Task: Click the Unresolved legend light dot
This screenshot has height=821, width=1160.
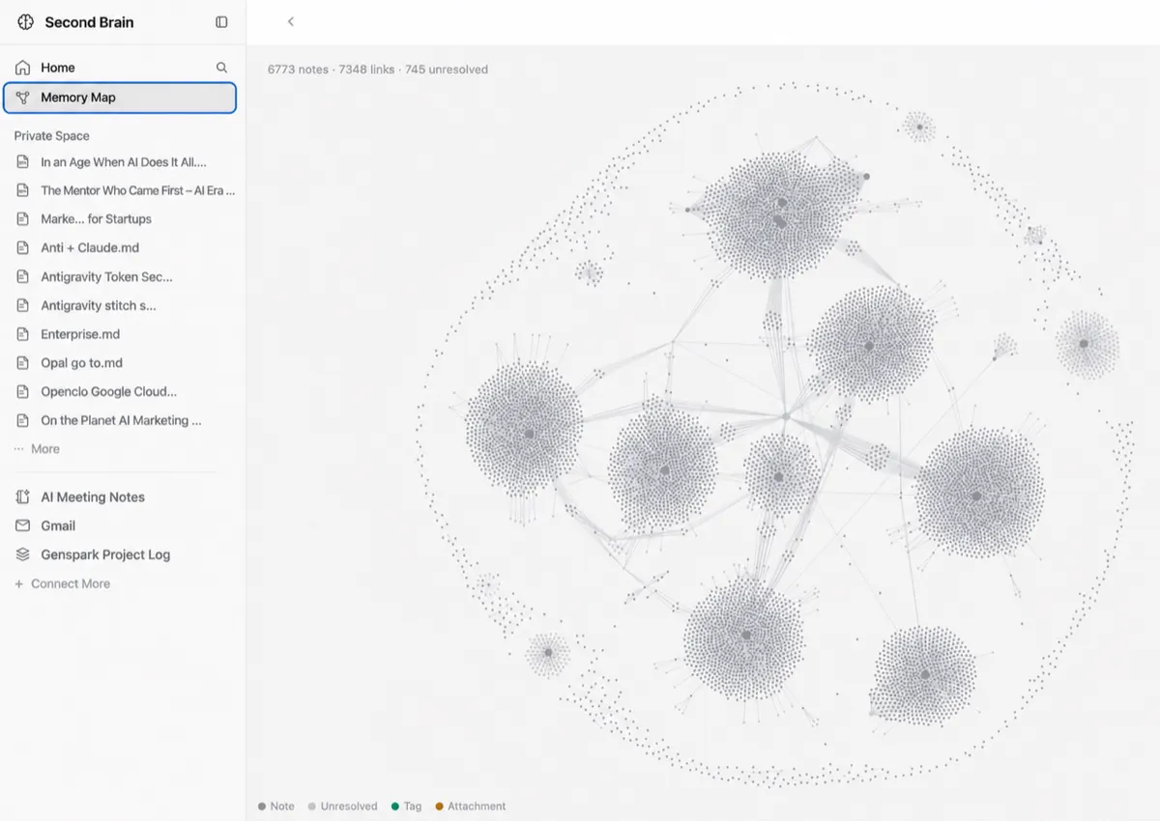Action: pos(312,807)
